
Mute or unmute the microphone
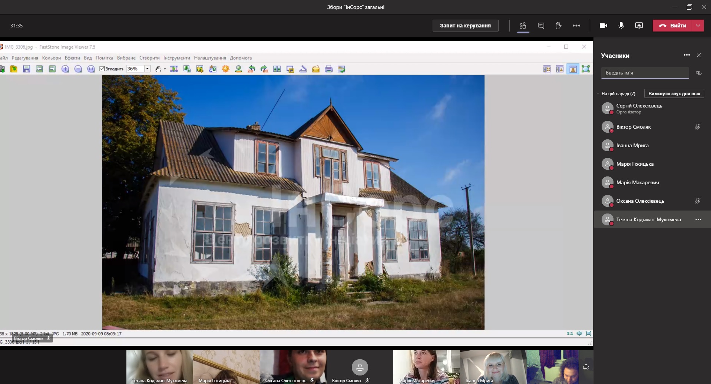click(621, 26)
